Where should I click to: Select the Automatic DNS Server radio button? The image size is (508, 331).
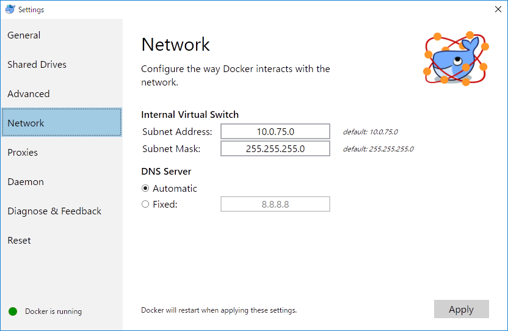[145, 188]
